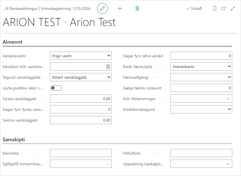Open Tegund vanskilagjalds dropdown
Viewport: 241px width, 176px height.
(x=81, y=77)
